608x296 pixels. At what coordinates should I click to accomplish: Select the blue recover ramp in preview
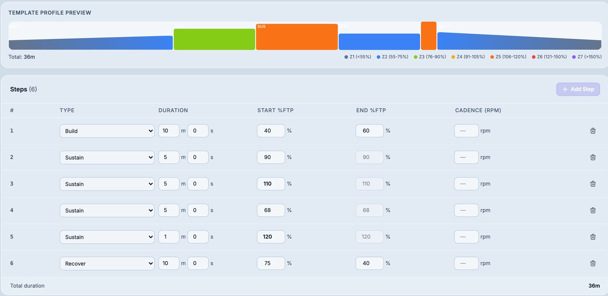(x=519, y=41)
